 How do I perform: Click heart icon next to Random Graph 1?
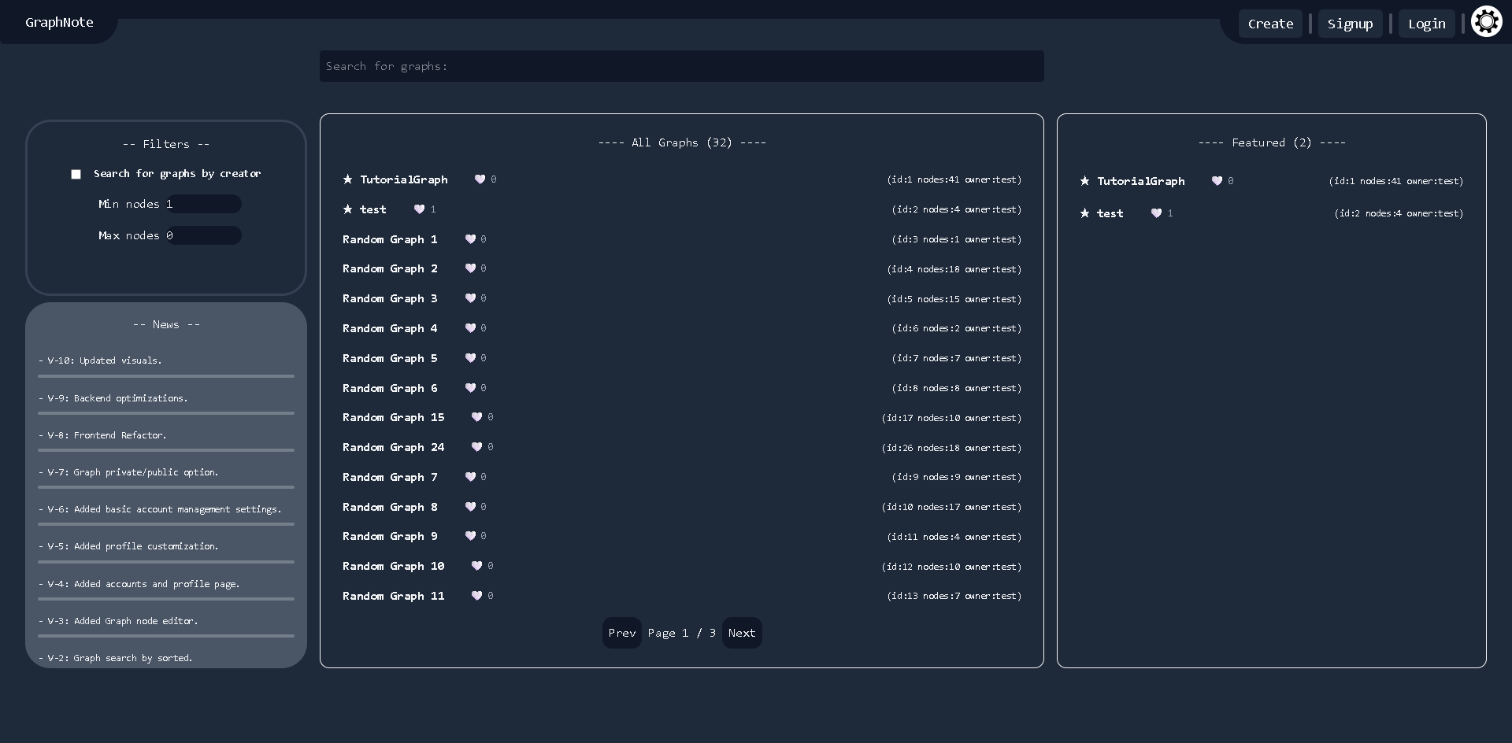pos(470,239)
